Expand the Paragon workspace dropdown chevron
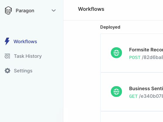163x122 pixels. [54, 11]
